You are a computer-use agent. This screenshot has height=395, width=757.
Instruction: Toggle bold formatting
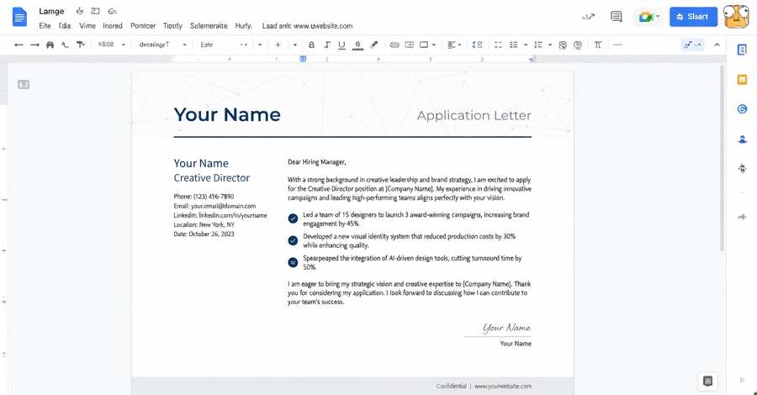(x=311, y=45)
